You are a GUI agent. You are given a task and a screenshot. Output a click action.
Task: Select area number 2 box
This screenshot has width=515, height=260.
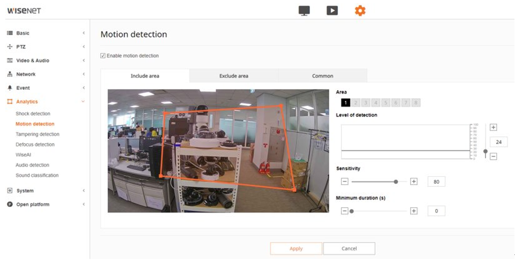[x=356, y=103]
